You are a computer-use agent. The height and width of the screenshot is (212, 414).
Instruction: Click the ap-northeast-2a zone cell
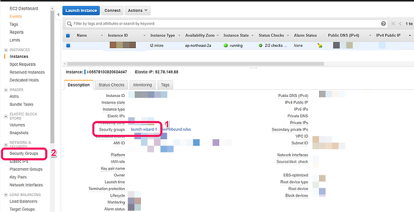tap(198, 45)
